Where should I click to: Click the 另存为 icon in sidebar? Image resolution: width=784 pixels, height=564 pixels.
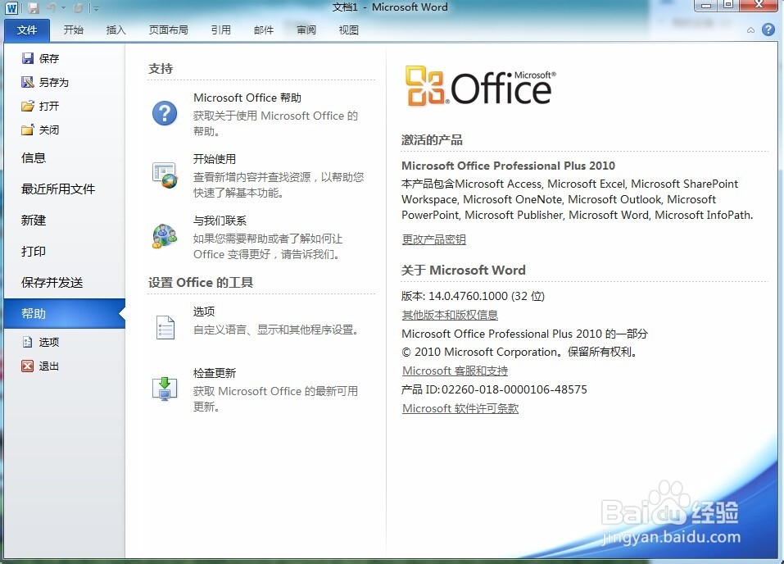coord(28,82)
